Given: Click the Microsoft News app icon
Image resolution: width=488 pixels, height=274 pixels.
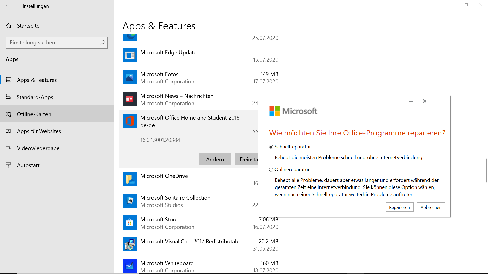Looking at the screenshot, I should [130, 99].
